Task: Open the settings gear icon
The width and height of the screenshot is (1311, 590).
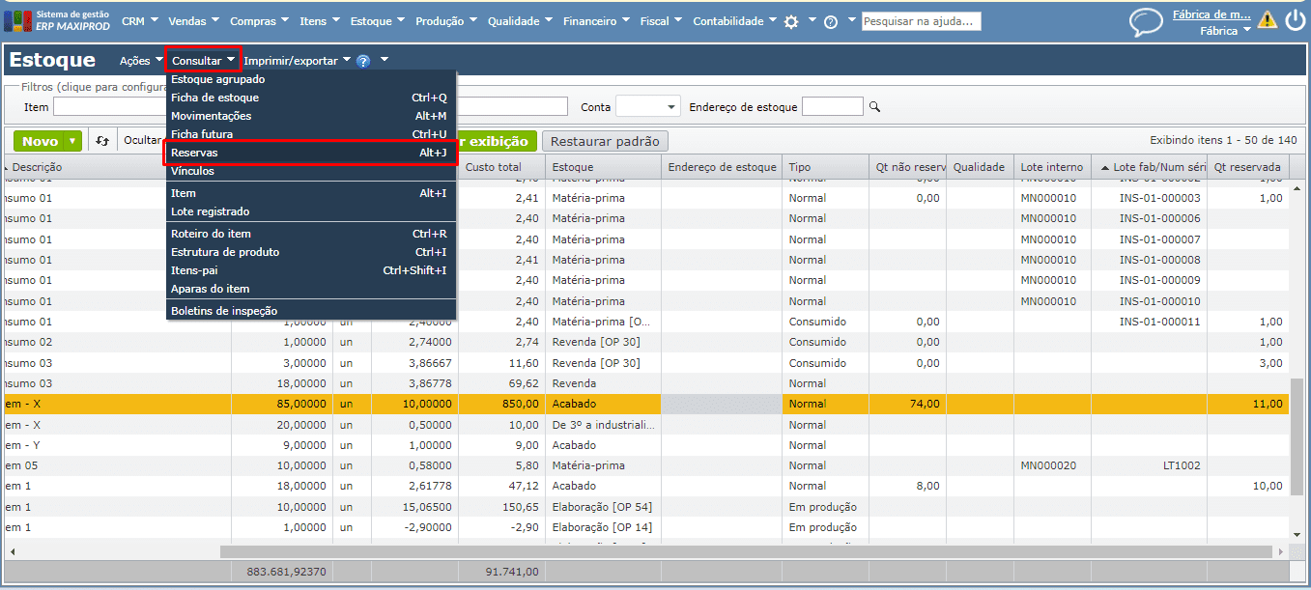Action: [791, 21]
